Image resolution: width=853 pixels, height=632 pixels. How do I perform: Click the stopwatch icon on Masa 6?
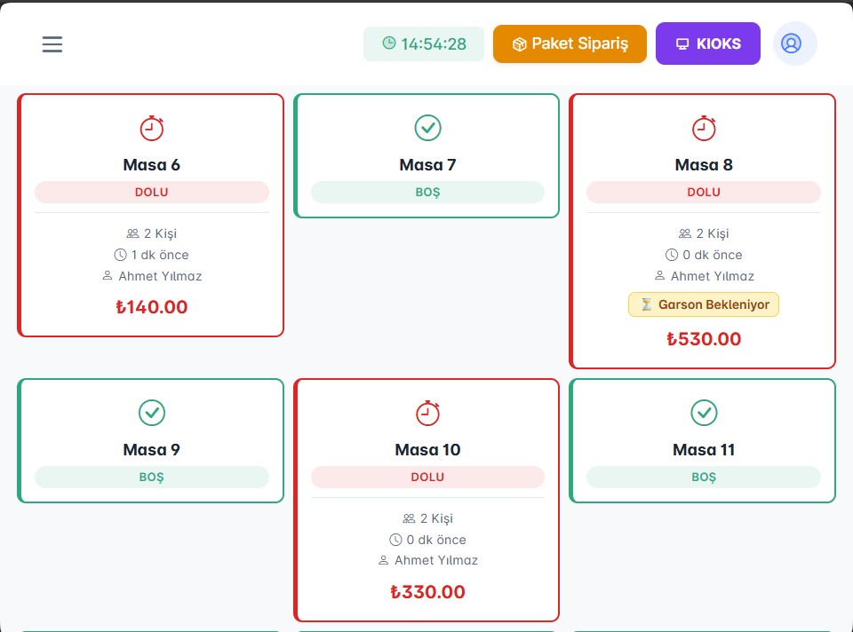[x=152, y=128]
